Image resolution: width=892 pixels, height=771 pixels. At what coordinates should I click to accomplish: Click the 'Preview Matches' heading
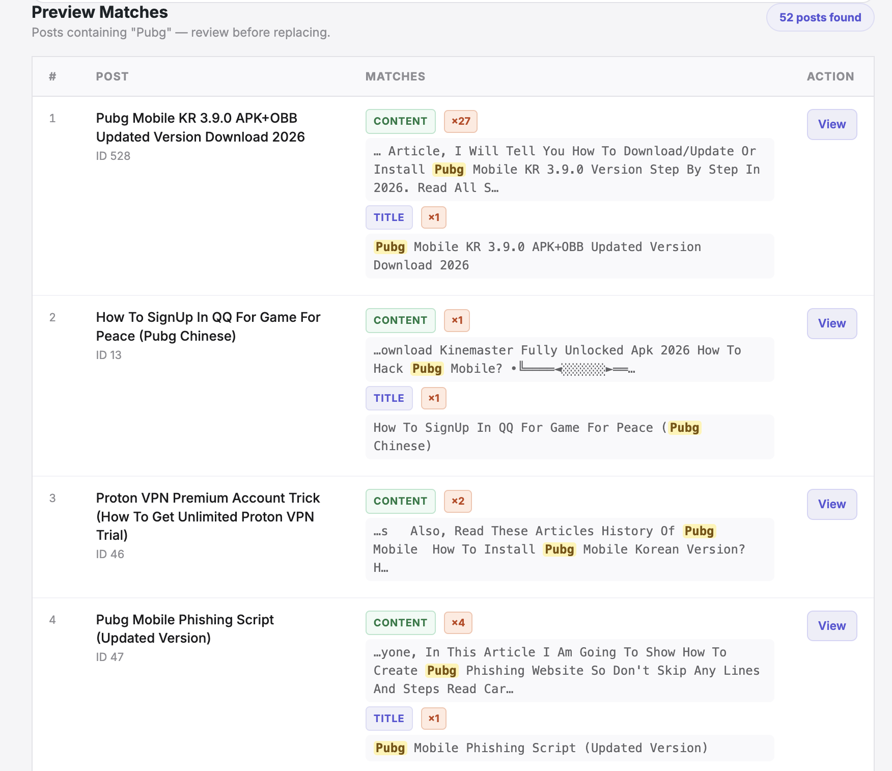point(100,12)
